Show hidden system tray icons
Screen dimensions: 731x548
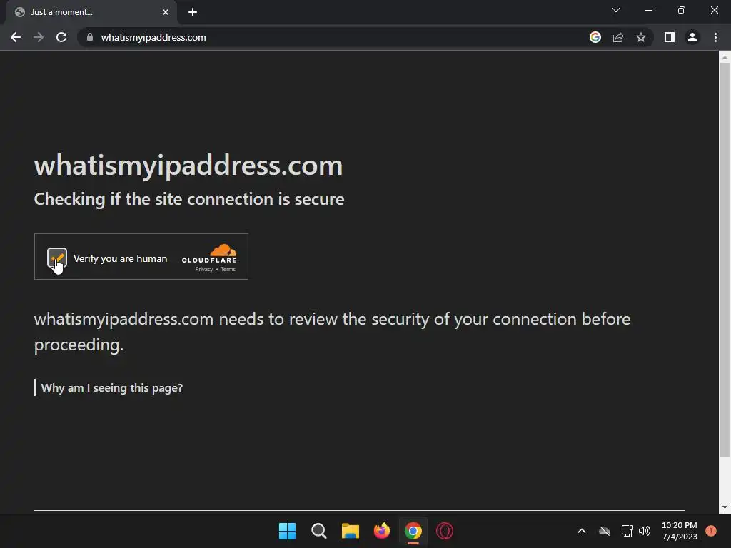point(582,531)
